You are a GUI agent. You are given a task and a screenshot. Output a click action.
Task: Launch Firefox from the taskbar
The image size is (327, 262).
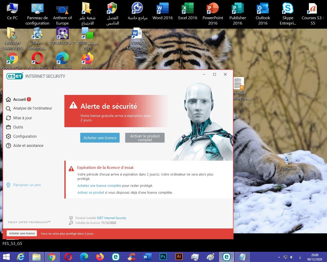coord(100,257)
